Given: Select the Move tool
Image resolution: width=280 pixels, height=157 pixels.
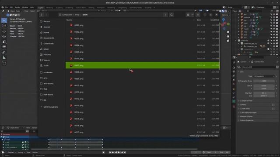Looking at the screenshot, I should 4,31.
